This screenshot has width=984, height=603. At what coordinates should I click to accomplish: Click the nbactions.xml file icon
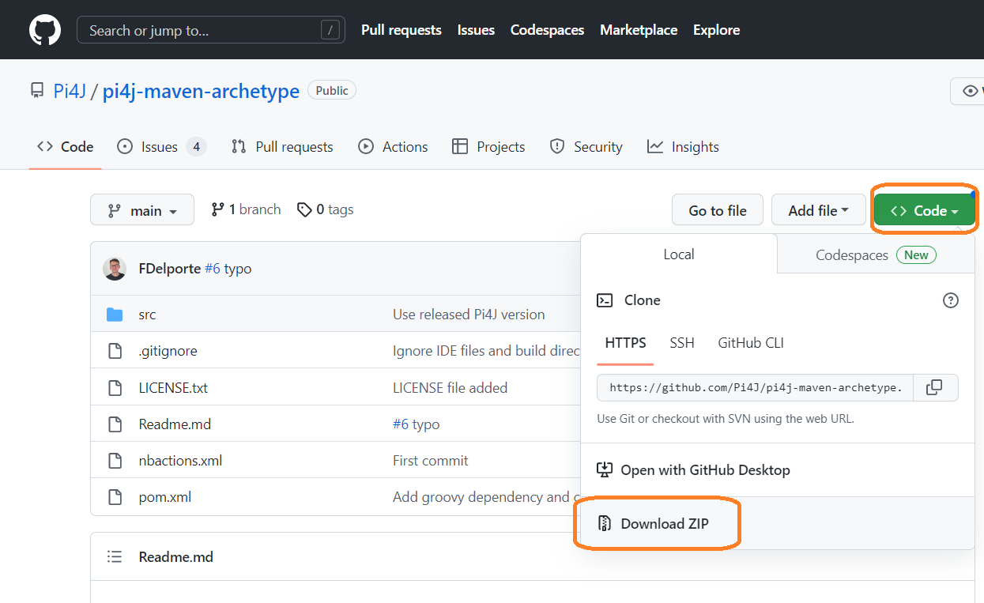(x=115, y=461)
